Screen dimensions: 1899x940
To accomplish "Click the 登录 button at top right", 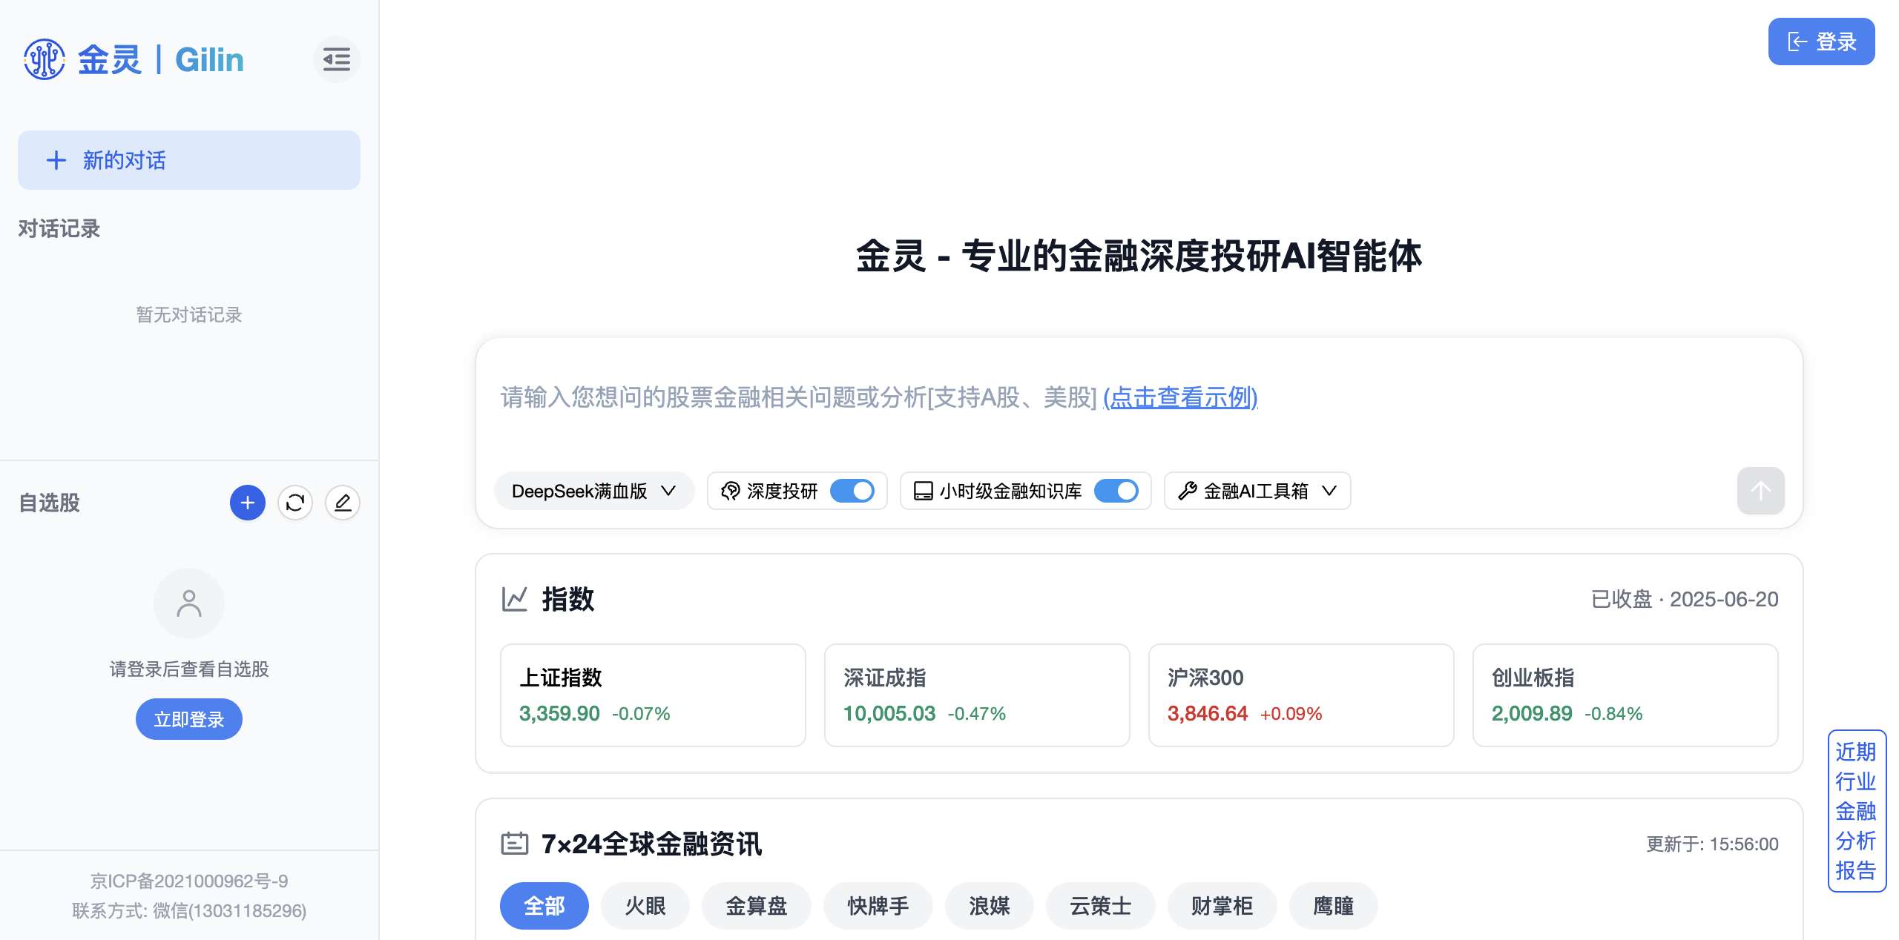I will click(1822, 42).
